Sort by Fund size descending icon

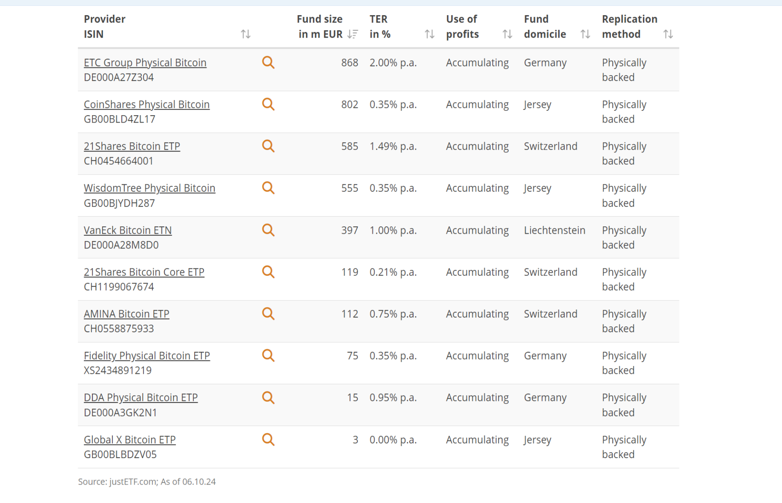(x=352, y=34)
